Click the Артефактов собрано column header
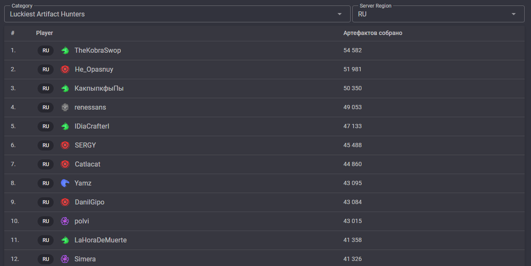Screen dimensions: 531x266 tap(373, 33)
